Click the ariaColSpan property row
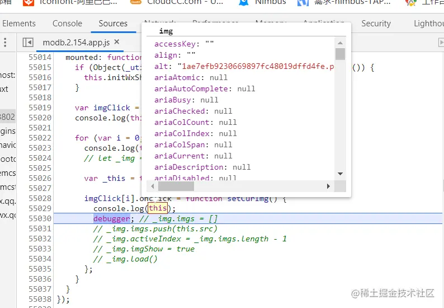444x308 pixels. [193, 144]
